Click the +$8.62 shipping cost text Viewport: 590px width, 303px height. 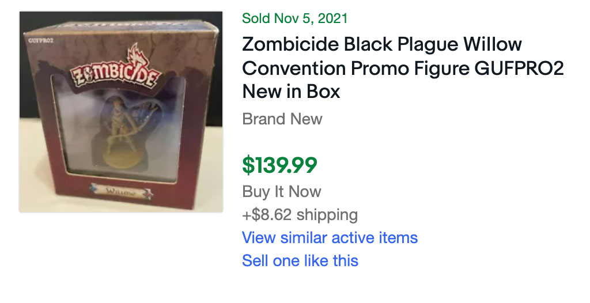click(300, 215)
